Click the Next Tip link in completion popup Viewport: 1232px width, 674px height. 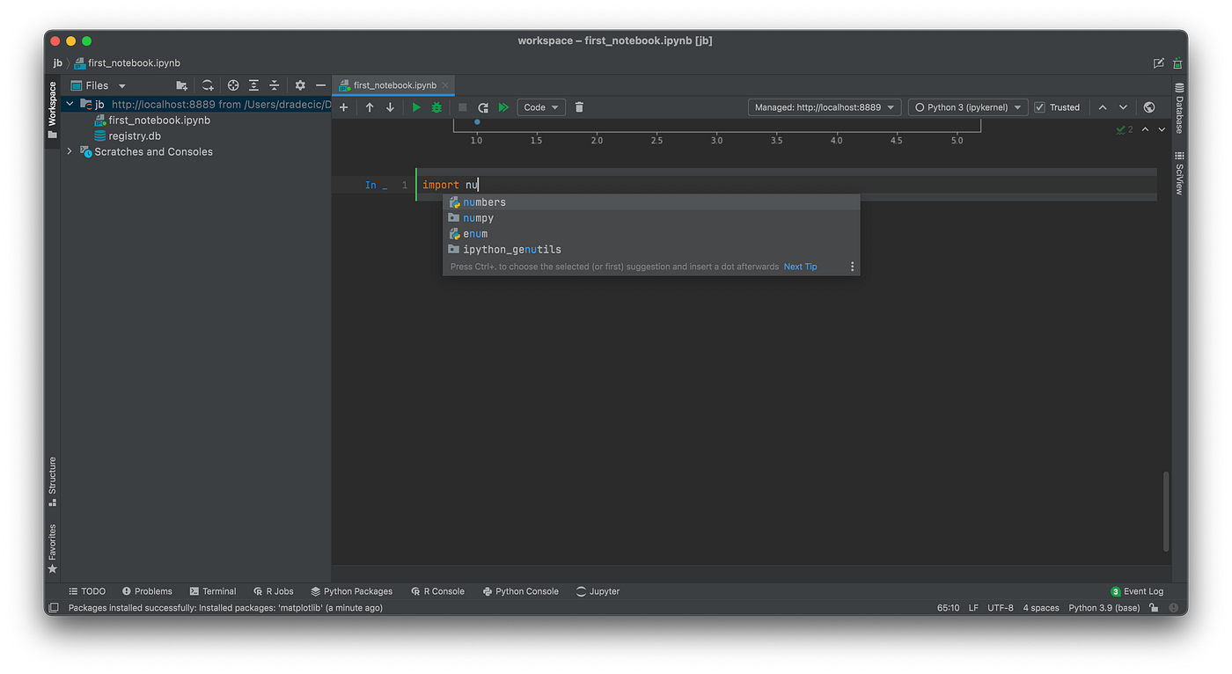point(799,266)
